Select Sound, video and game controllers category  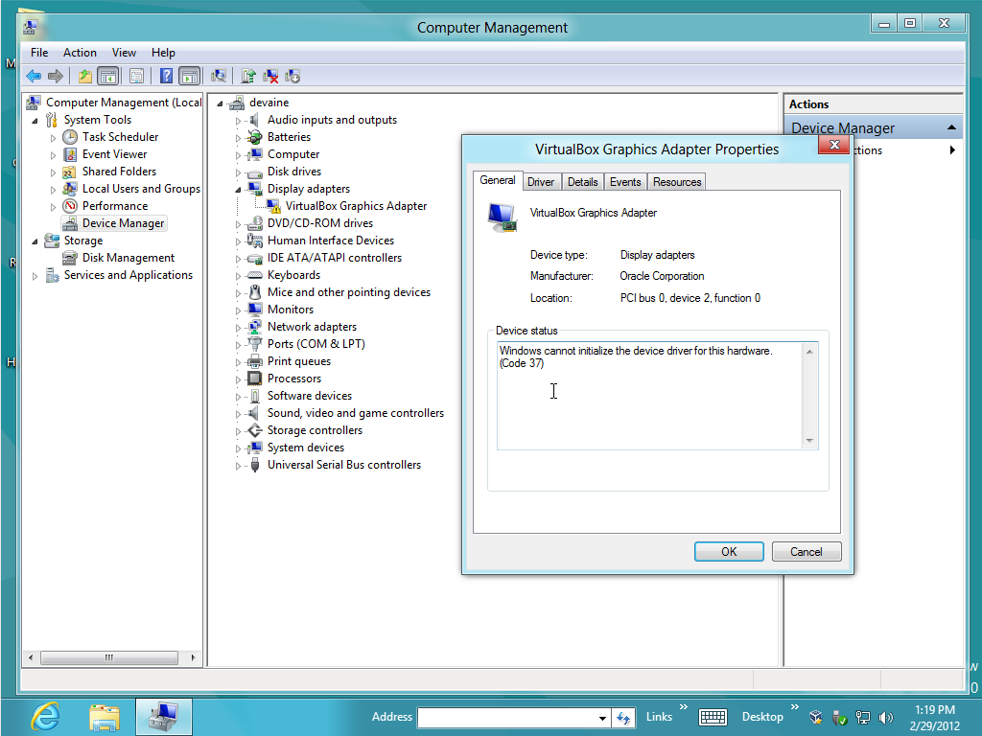[355, 413]
